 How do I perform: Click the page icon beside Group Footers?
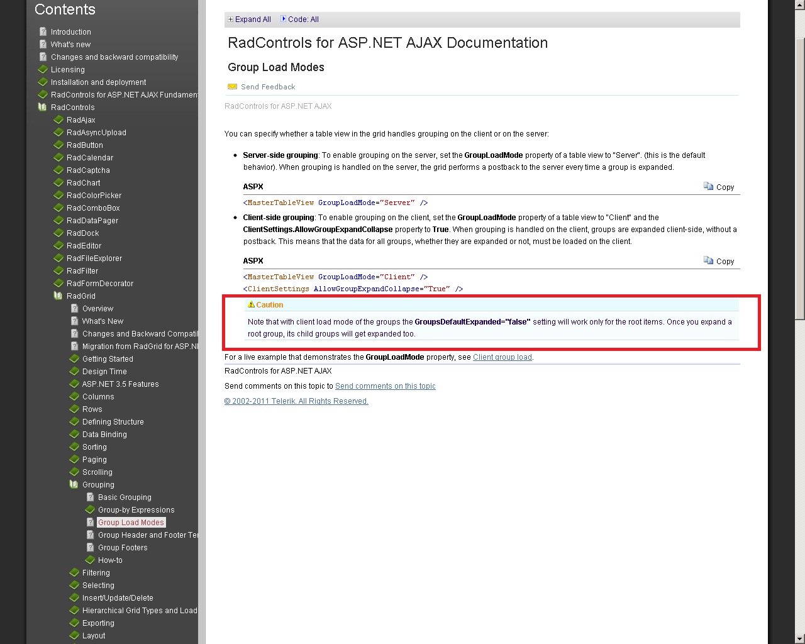[90, 547]
